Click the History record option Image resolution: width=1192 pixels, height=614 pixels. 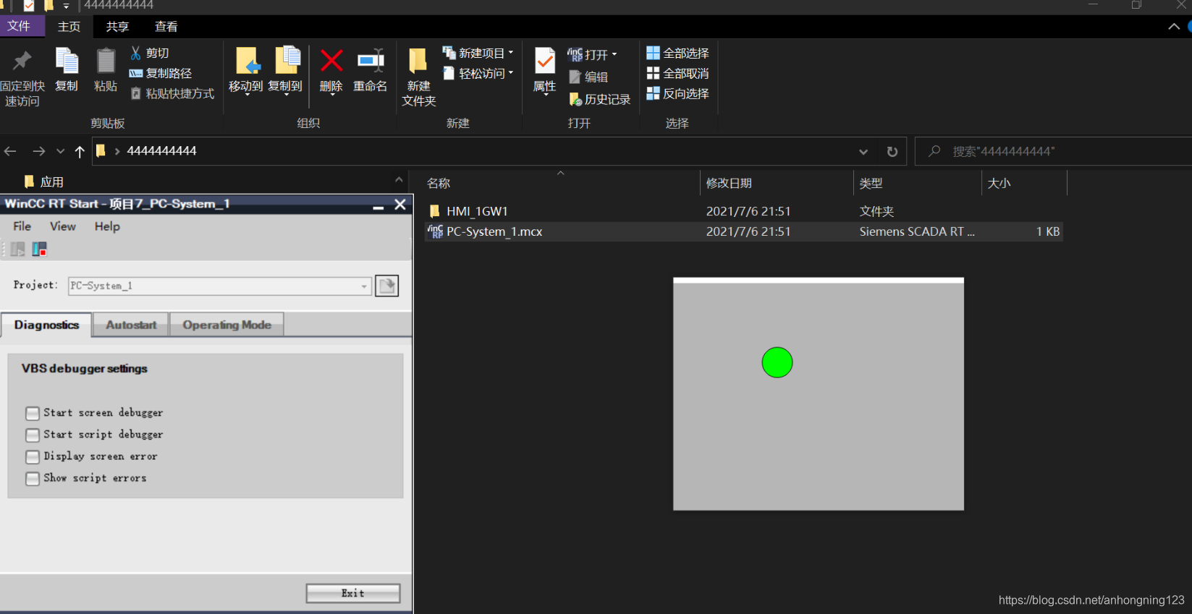[x=600, y=99]
